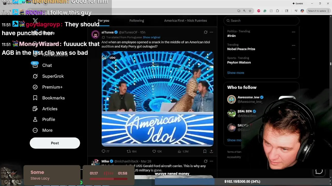332x186 pixels.
Task: Click the X Search field
Action: 261,21
